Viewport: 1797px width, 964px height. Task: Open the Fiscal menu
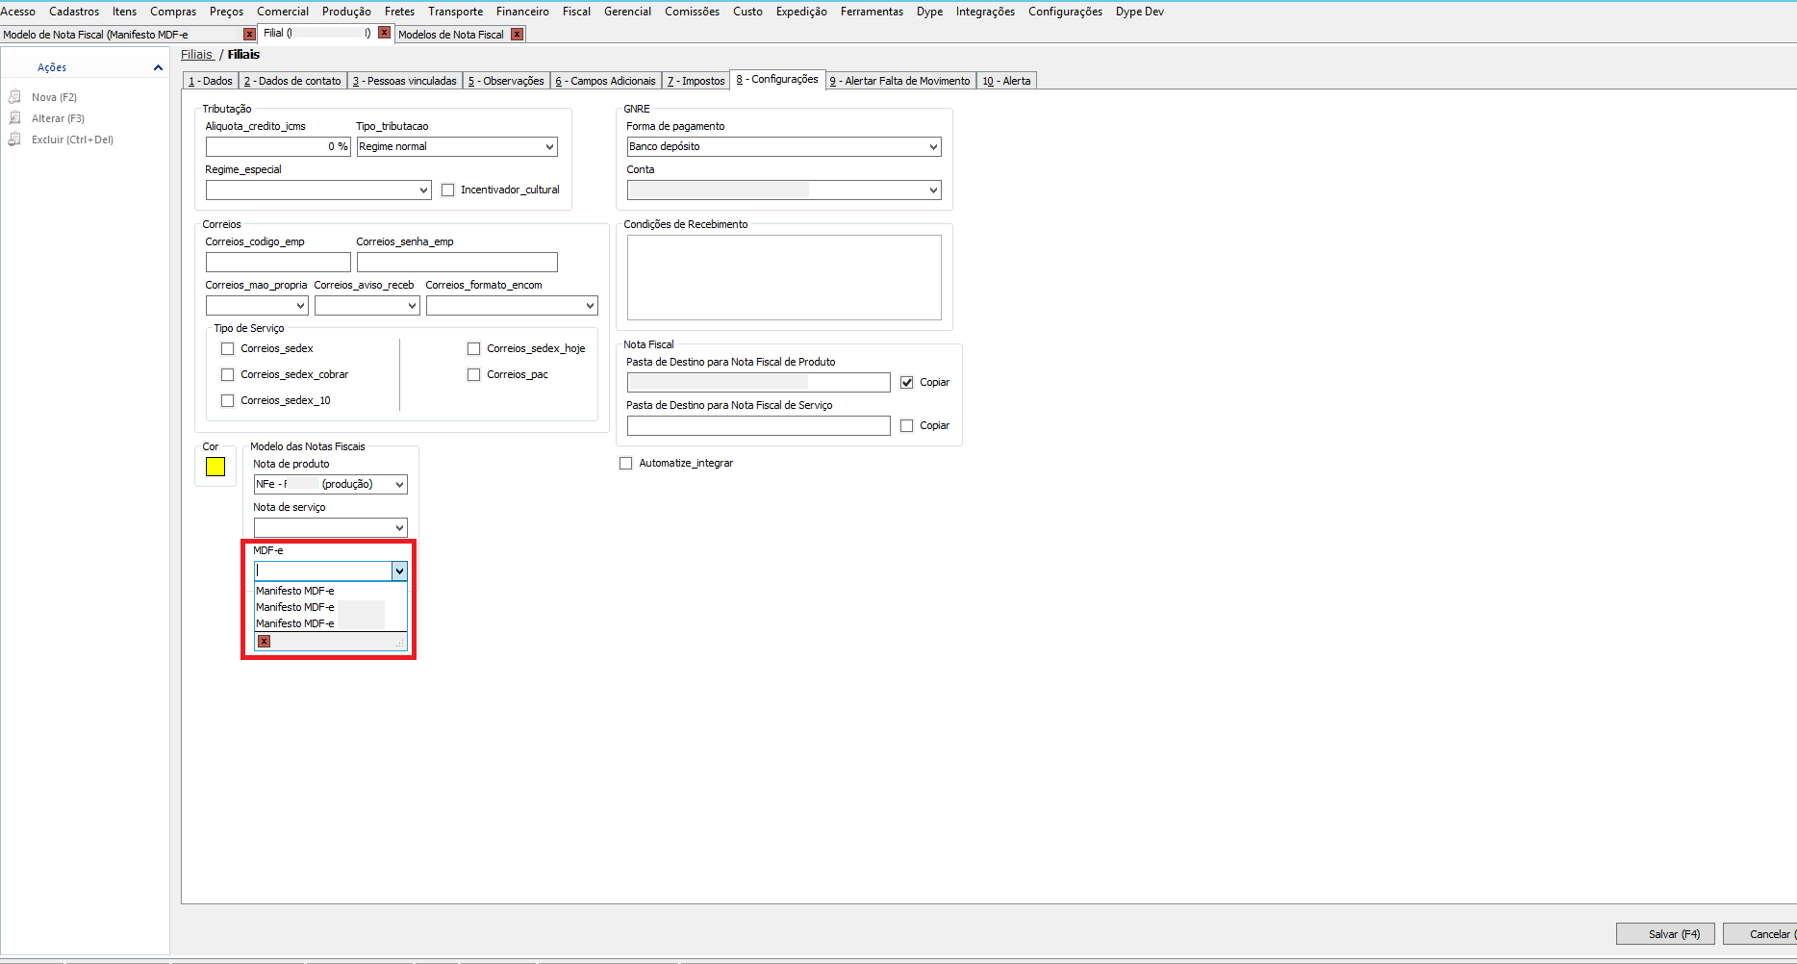point(576,12)
